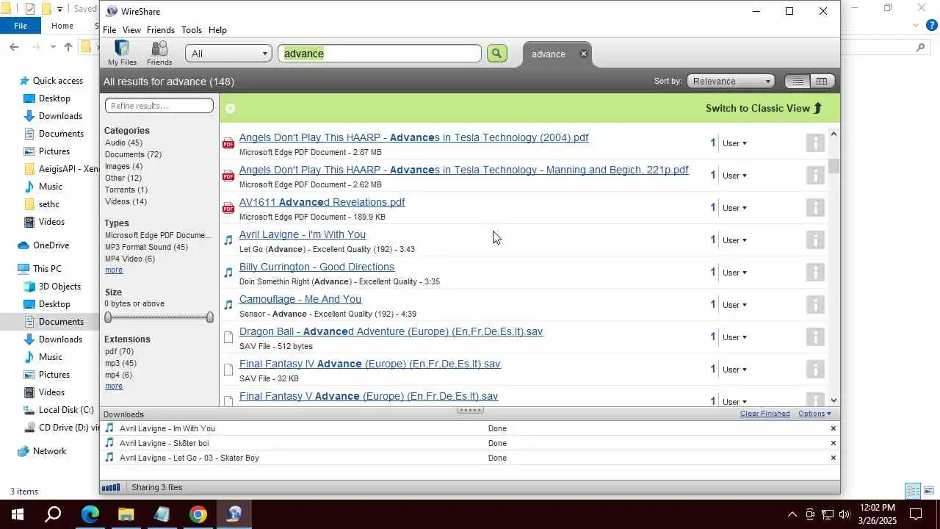Filter by Videos (14) category

coord(126,201)
